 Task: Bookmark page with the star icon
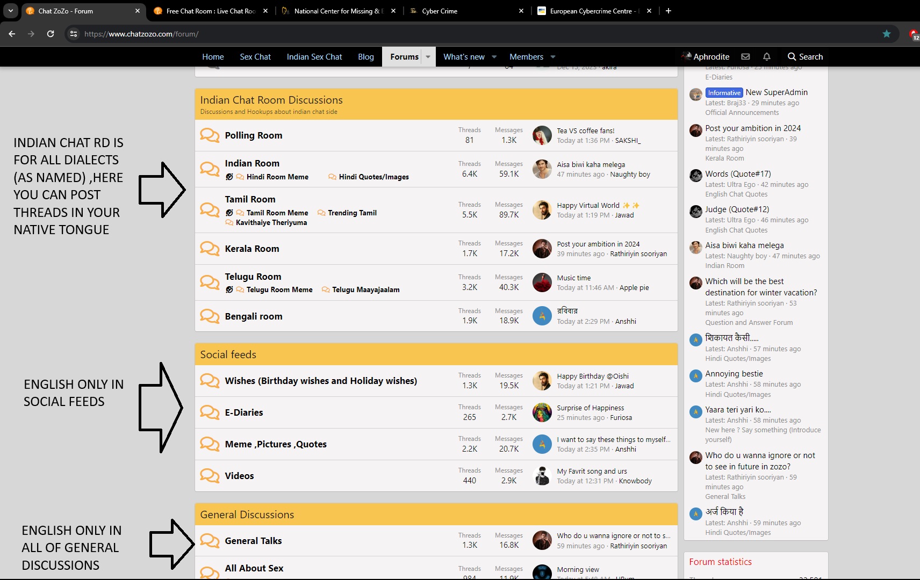887,34
